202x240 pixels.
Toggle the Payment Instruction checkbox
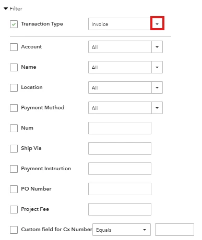(x=14, y=169)
